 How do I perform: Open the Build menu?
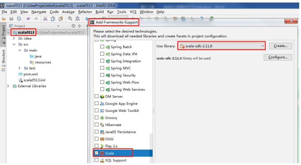(x=99, y=12)
